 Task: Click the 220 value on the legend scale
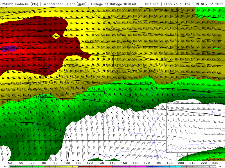tap(204, 163)
